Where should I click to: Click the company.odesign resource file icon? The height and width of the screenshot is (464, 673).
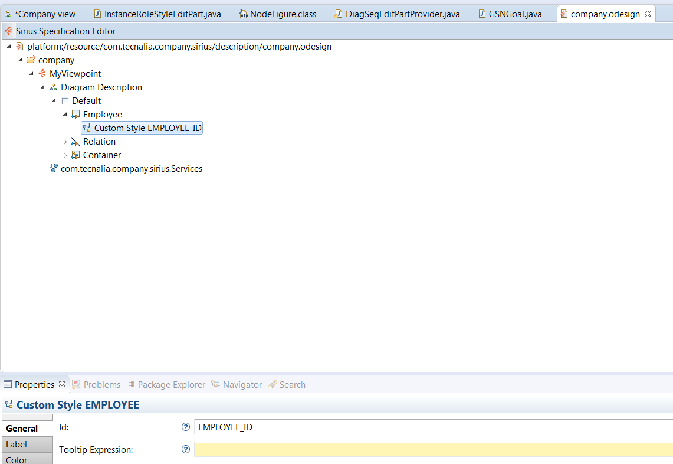tap(19, 47)
